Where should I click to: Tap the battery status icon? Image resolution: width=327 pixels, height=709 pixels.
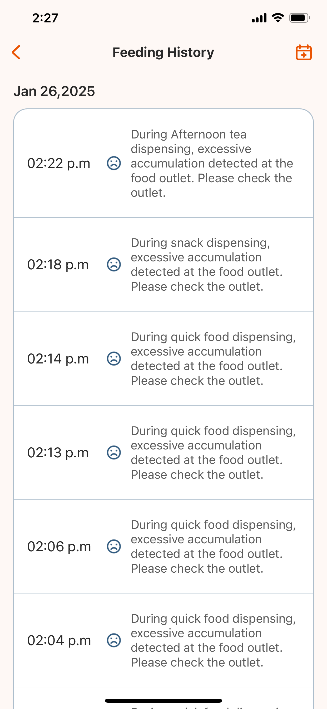[x=299, y=18]
